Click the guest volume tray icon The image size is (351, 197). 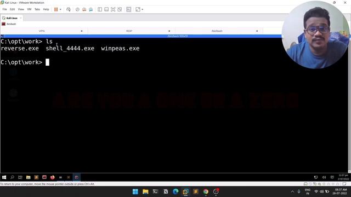pos(324,177)
